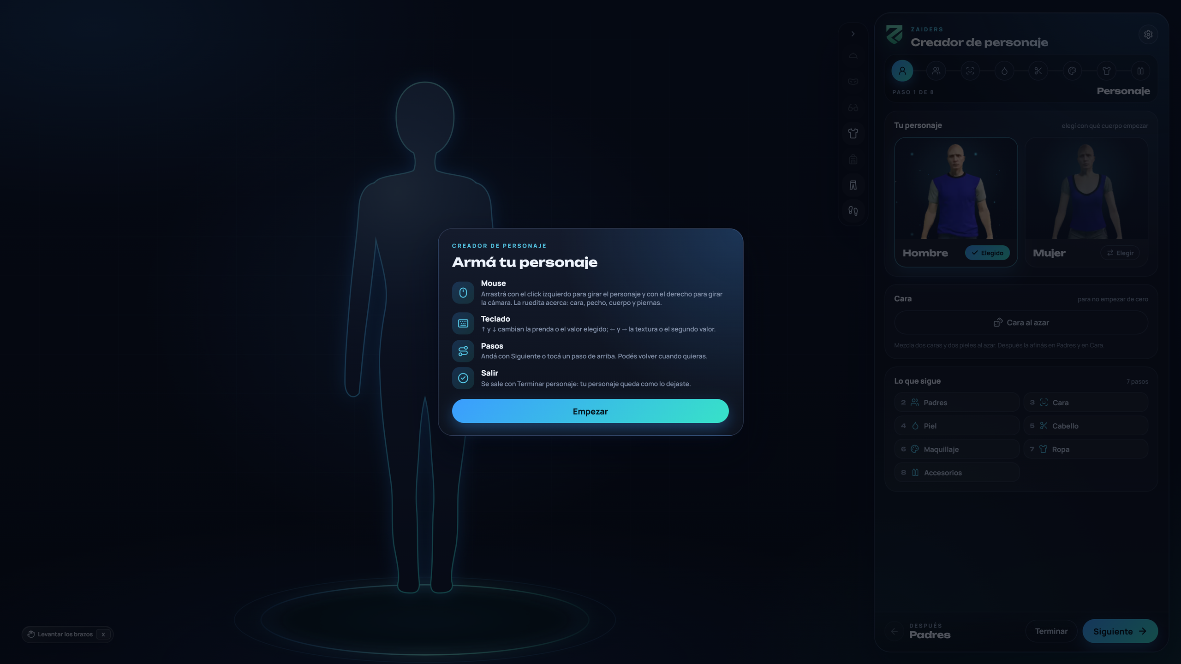Open step 5 Cabello in Lo que sigue
The image size is (1181, 664).
(x=1086, y=426)
